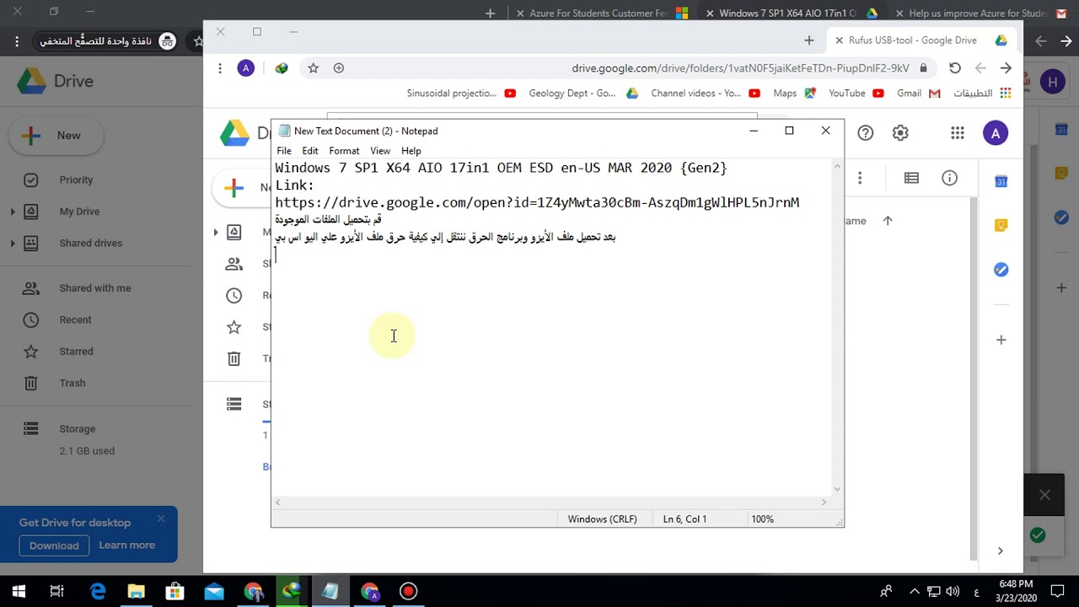Dismiss the Get Drive for desktop banner

pyautogui.click(x=161, y=518)
